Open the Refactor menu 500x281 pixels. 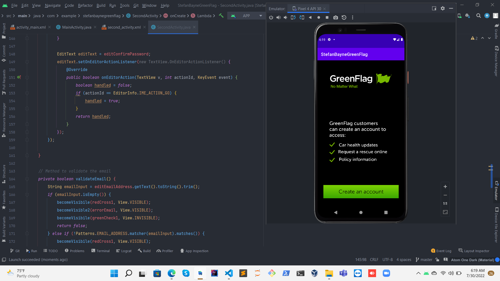pyautogui.click(x=85, y=5)
